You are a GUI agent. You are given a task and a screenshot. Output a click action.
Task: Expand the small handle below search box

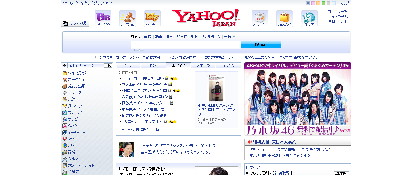[x=140, y=50]
